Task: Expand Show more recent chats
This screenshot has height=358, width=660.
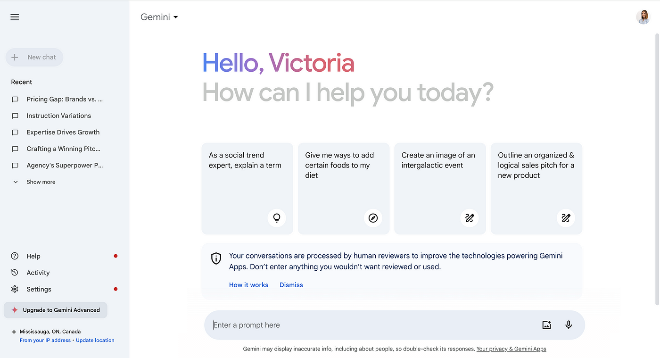Action: (x=41, y=182)
